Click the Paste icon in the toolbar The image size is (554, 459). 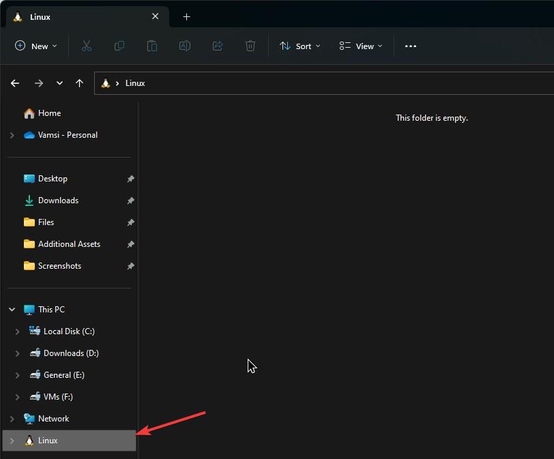click(x=152, y=46)
